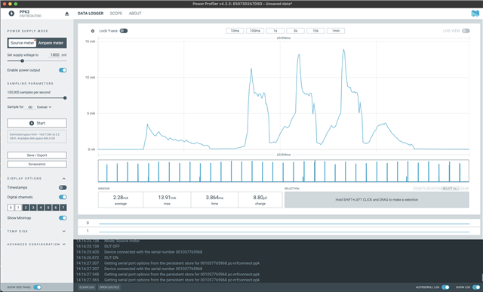Click the Save / Export button
This screenshot has height=292, width=483.
tap(37, 155)
